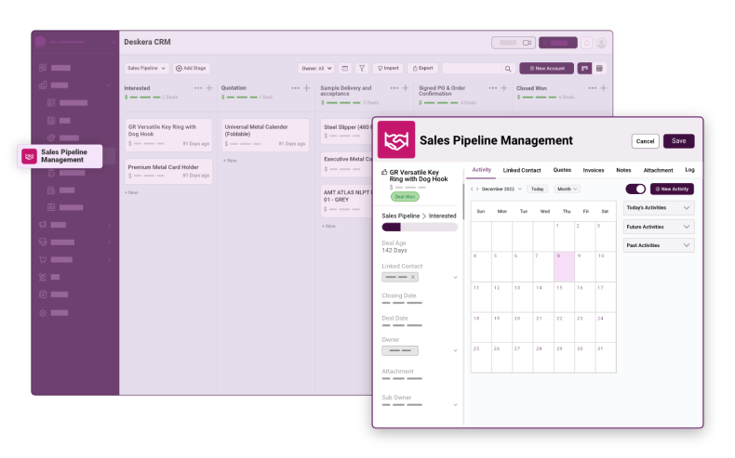Add a deal to Interested stage with plus
The height and width of the screenshot is (458, 735).
point(209,88)
